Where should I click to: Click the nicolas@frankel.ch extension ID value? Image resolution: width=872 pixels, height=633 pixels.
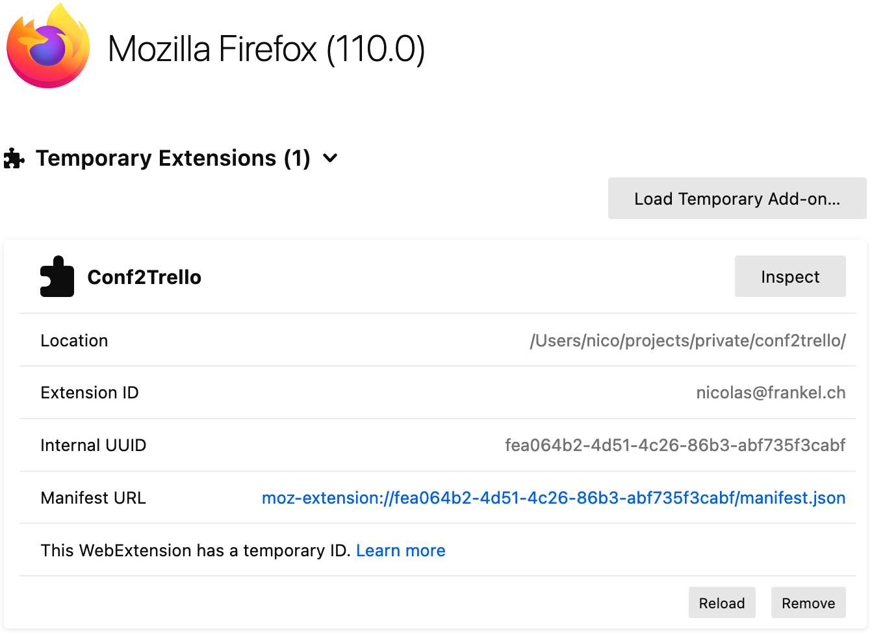(771, 393)
